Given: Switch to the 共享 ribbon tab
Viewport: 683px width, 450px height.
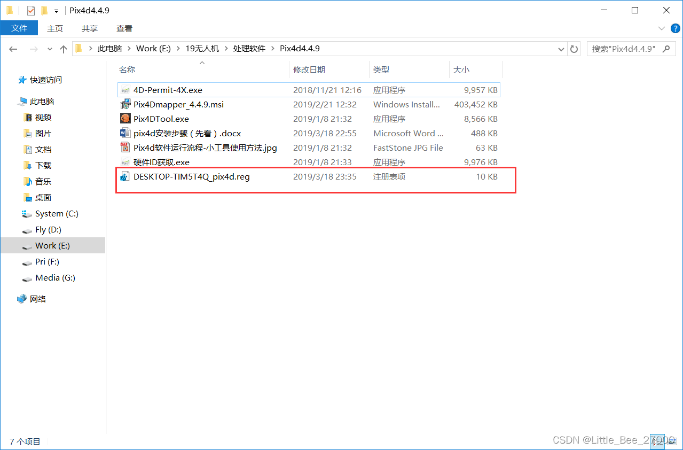Looking at the screenshot, I should pos(90,28).
